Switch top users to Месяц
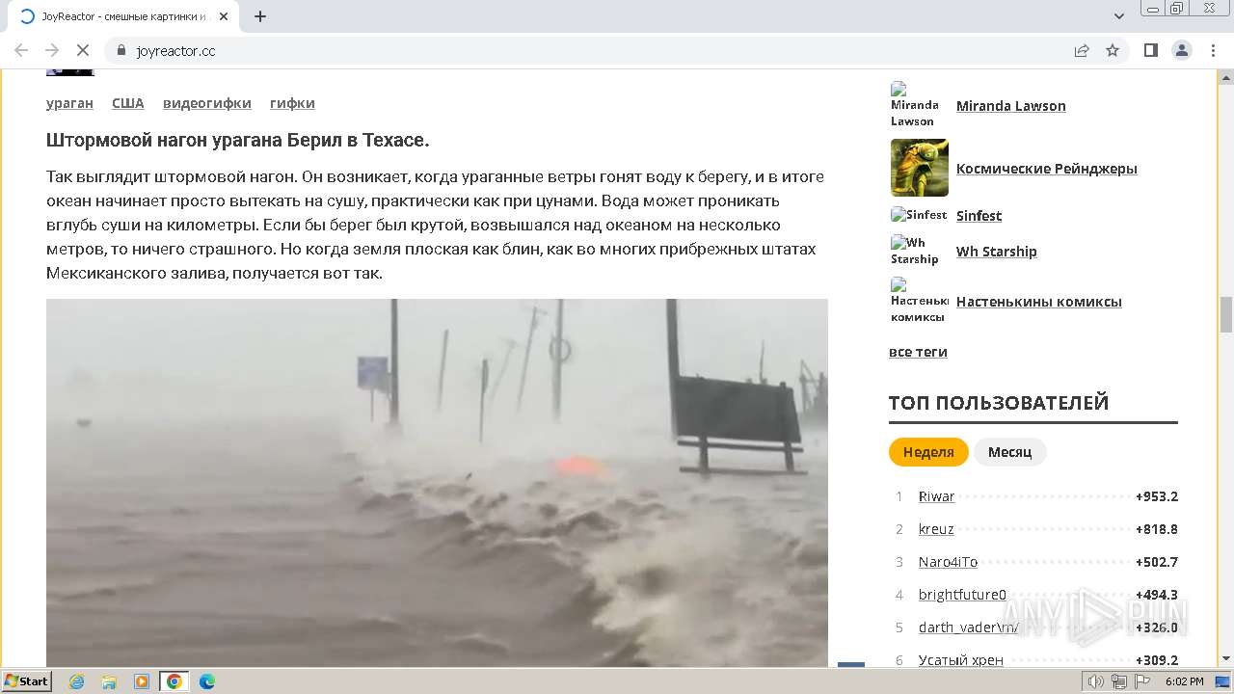The width and height of the screenshot is (1234, 694). pyautogui.click(x=1009, y=451)
